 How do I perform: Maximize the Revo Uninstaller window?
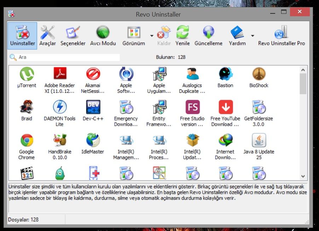coord(284,12)
